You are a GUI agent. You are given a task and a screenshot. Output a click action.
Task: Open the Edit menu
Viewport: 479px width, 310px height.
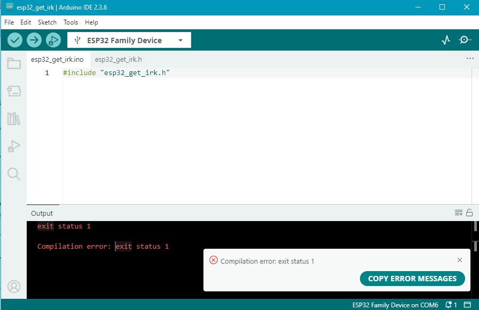coord(26,22)
